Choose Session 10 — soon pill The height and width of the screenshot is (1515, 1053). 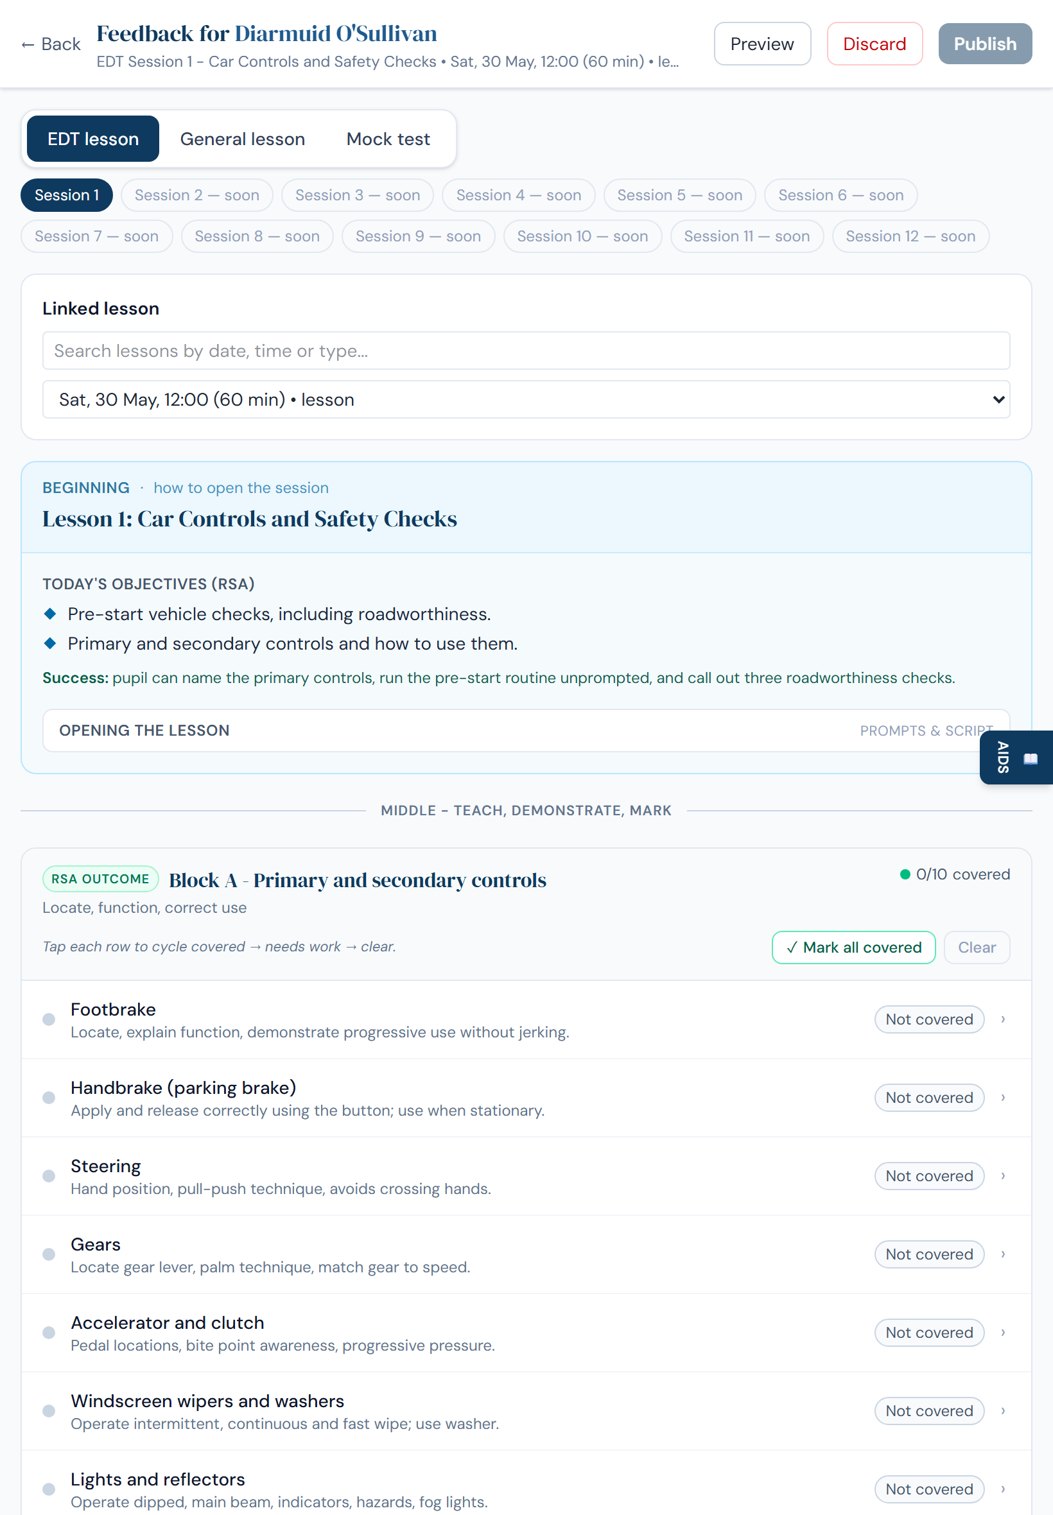(582, 236)
